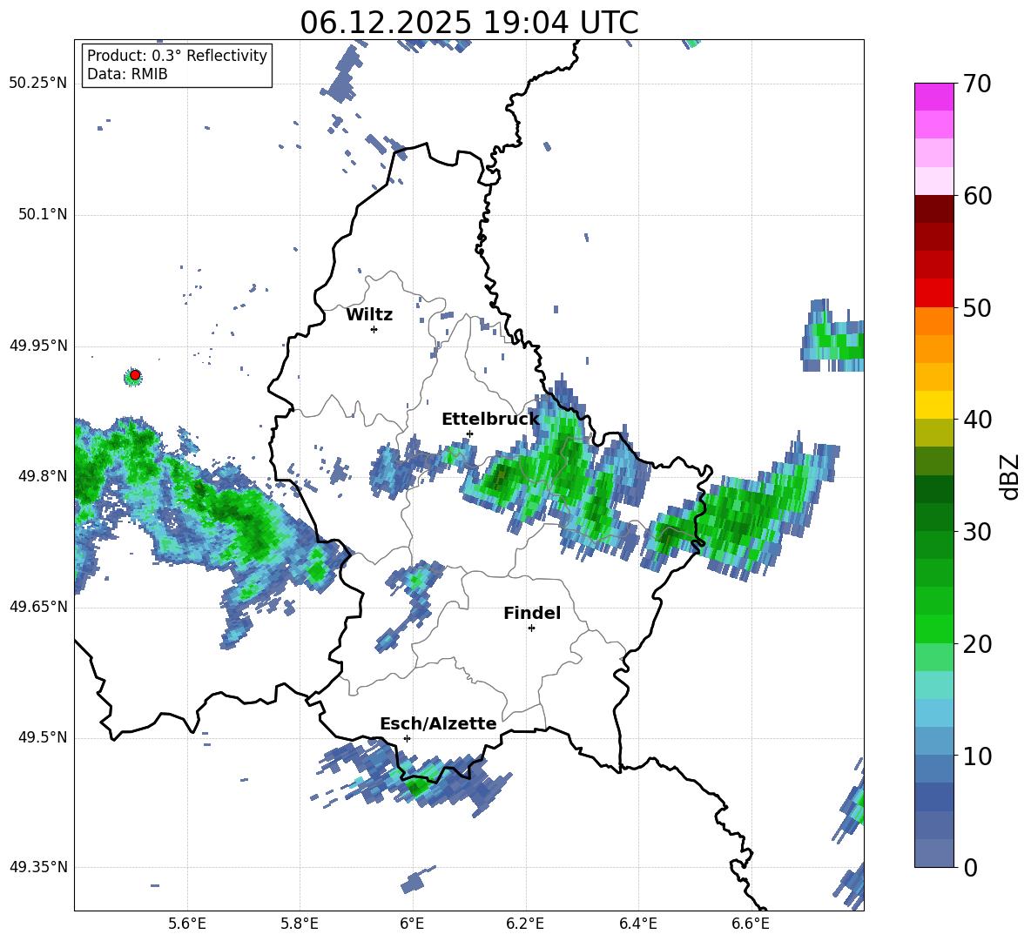1031x941 pixels.
Task: Click the 49.8°N latitude label
Action: coord(43,476)
